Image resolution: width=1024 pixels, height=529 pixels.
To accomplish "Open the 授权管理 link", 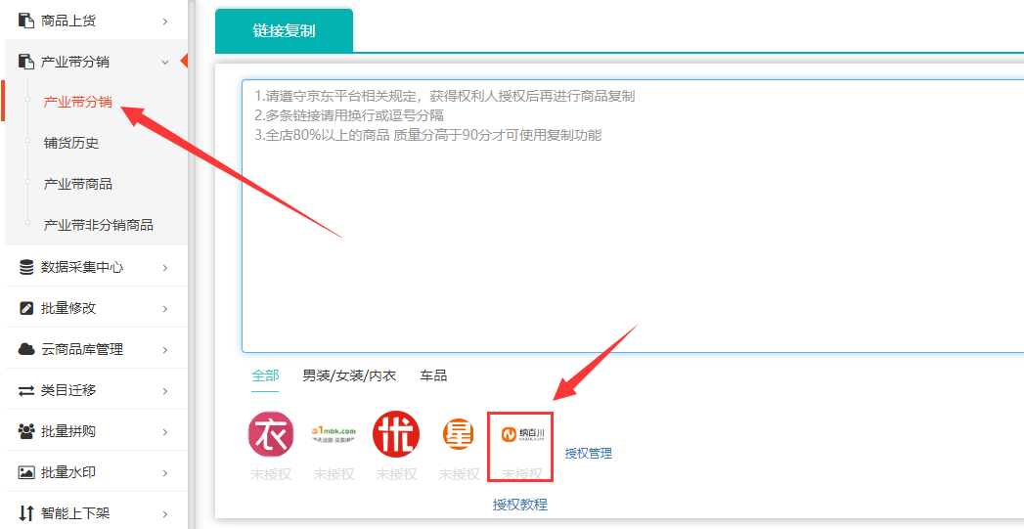I will click(x=588, y=454).
